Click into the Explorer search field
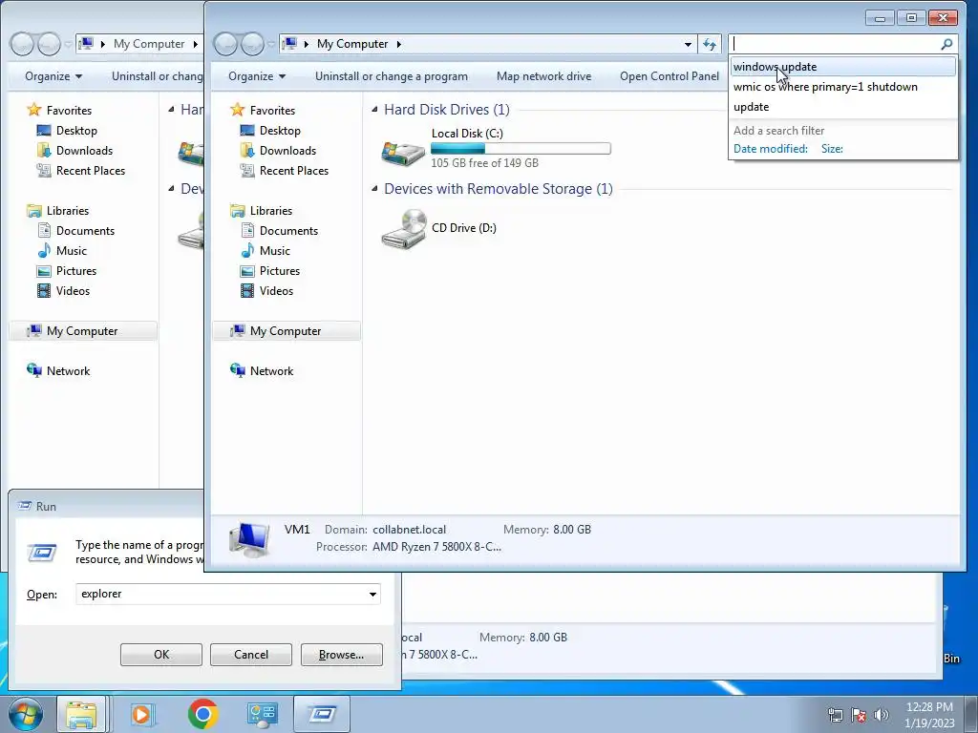 [x=835, y=44]
